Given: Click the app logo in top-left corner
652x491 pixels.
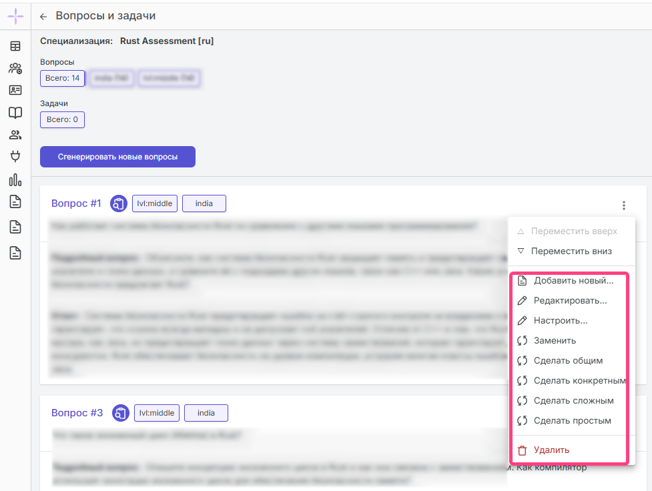Looking at the screenshot, I should tap(15, 16).
